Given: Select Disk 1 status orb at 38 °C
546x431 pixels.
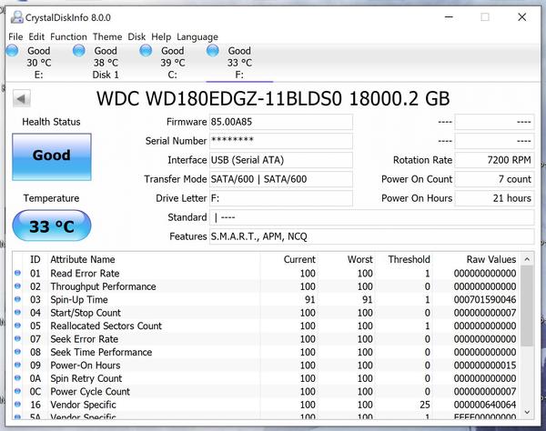Looking at the screenshot, I should click(79, 51).
